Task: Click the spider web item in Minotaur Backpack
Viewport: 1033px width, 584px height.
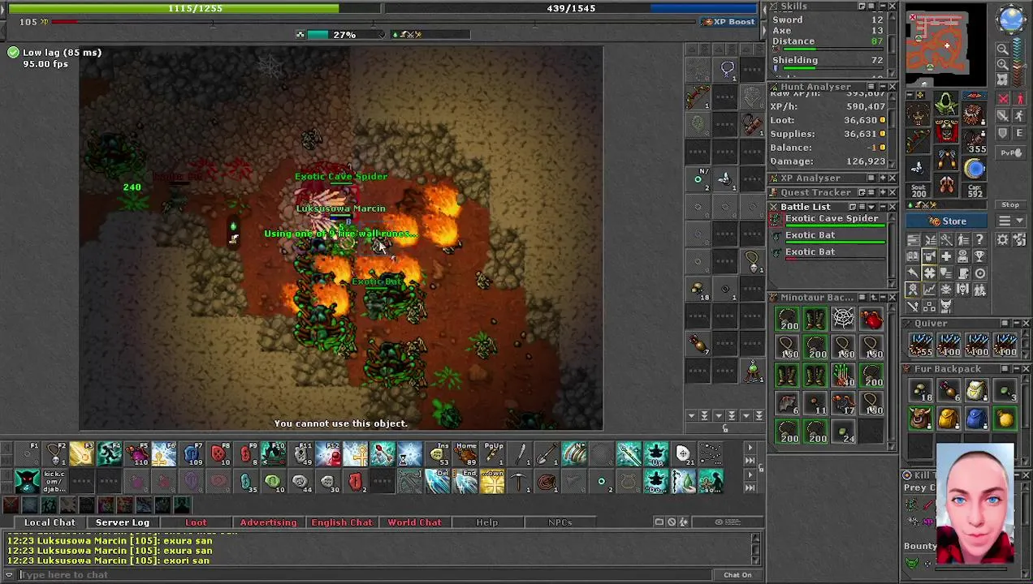Action: click(844, 319)
